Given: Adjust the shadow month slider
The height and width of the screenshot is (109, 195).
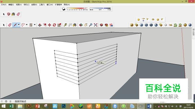Looking at the screenshot, I should pyautogui.click(x=77, y=9).
